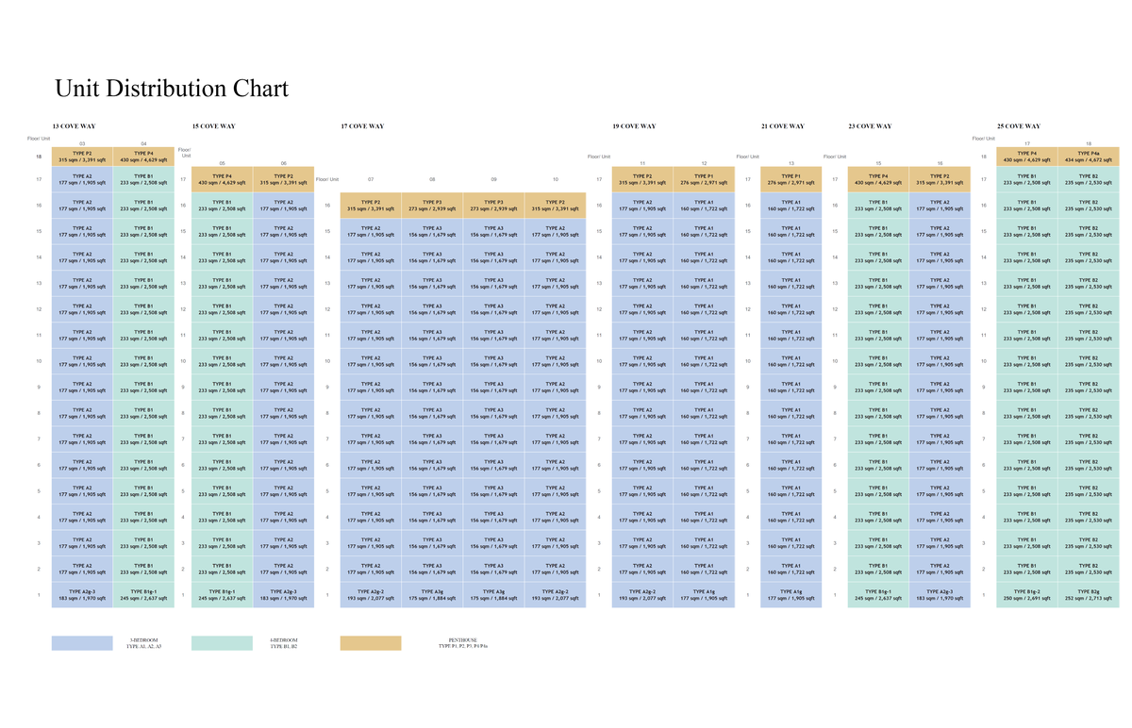The width and height of the screenshot is (1132, 728).
Task: Select the 25 COVE WAY heading
Action: [1019, 125]
